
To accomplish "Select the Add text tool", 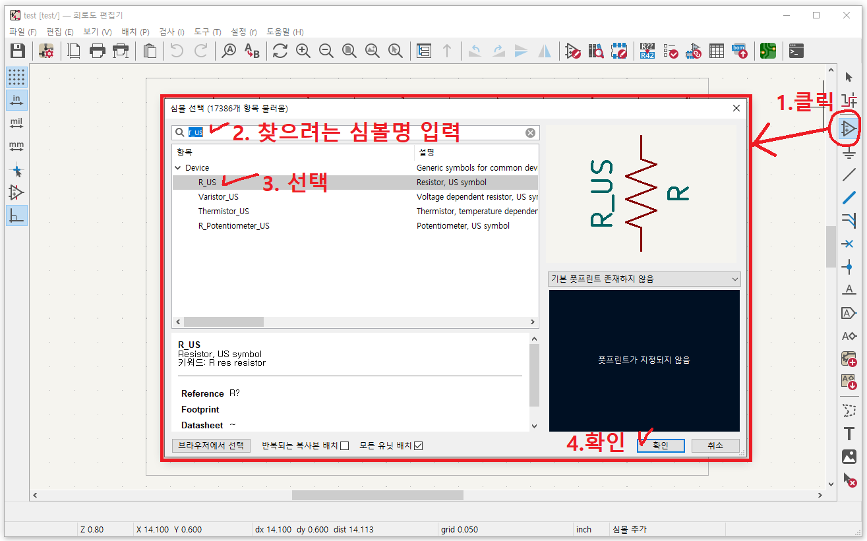I will (x=849, y=434).
